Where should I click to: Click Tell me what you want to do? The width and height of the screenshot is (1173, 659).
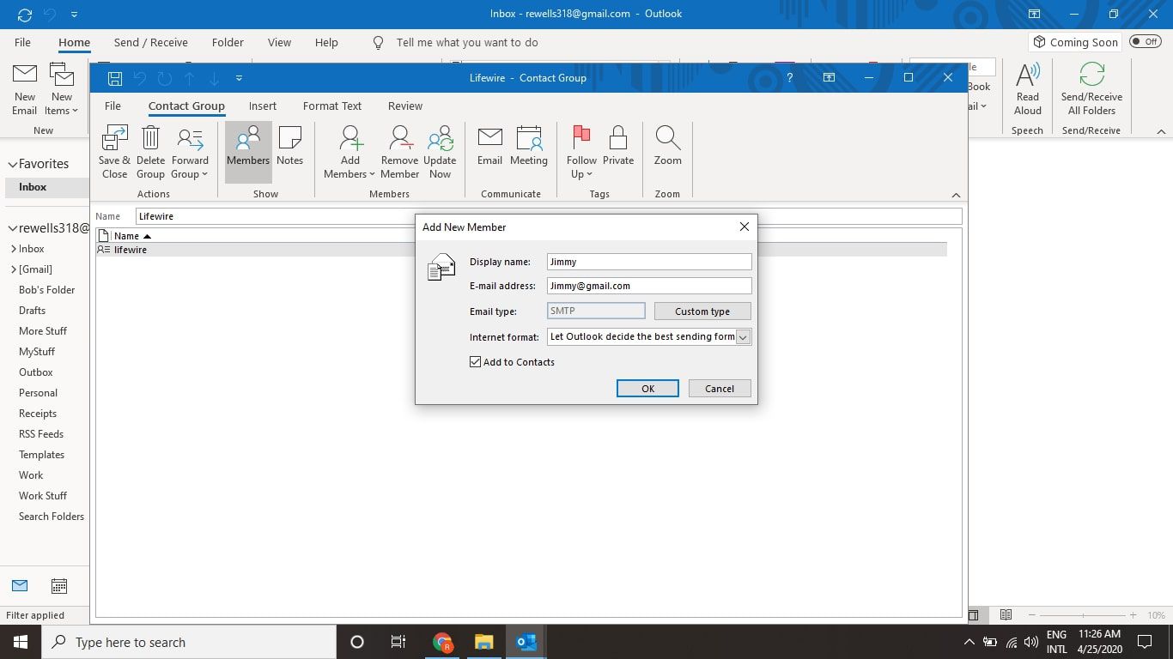tap(467, 42)
